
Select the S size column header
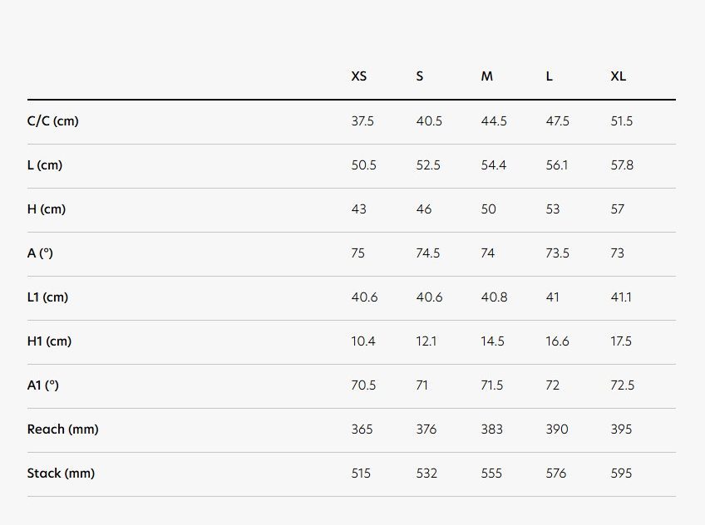click(x=420, y=76)
